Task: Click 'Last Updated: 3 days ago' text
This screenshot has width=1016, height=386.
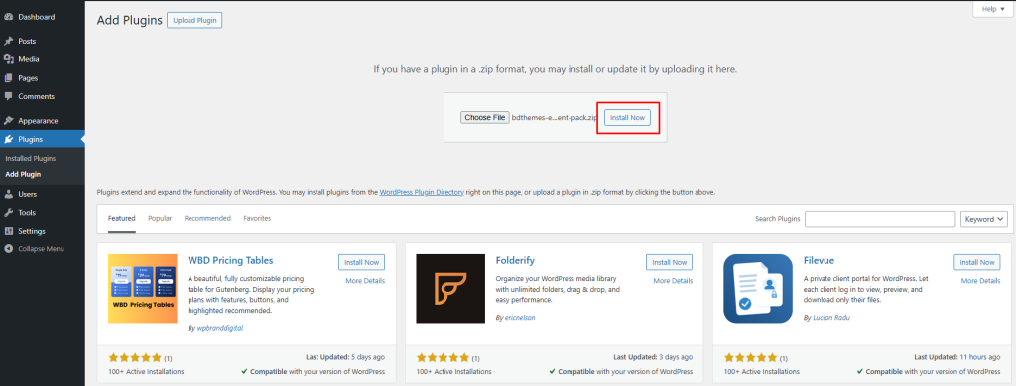Action: (653, 357)
